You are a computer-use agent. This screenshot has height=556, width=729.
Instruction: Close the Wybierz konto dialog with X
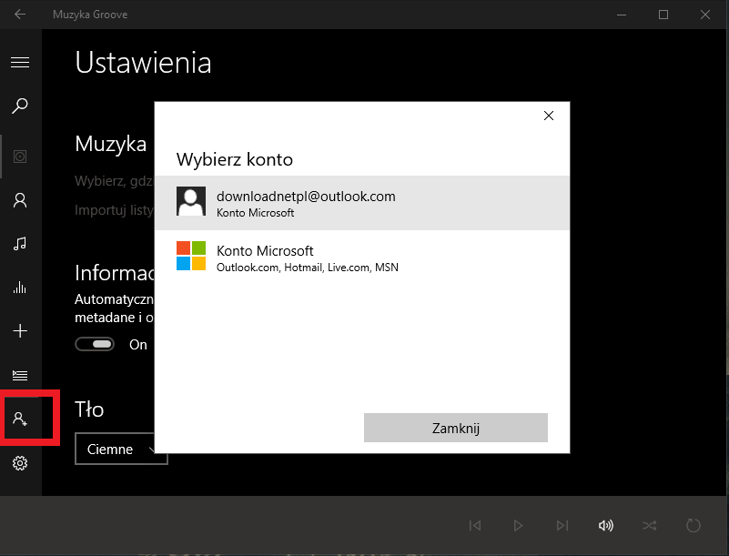pyautogui.click(x=549, y=116)
